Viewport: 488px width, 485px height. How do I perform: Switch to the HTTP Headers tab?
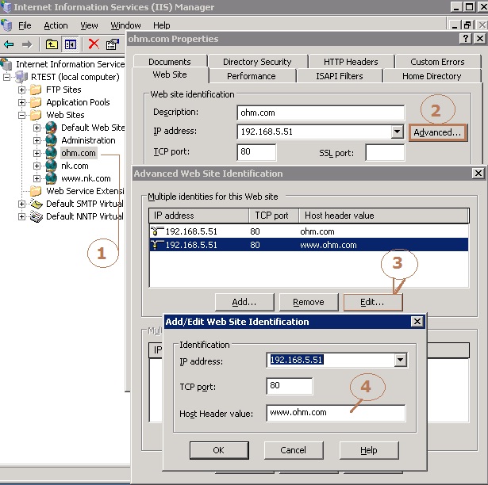(351, 62)
